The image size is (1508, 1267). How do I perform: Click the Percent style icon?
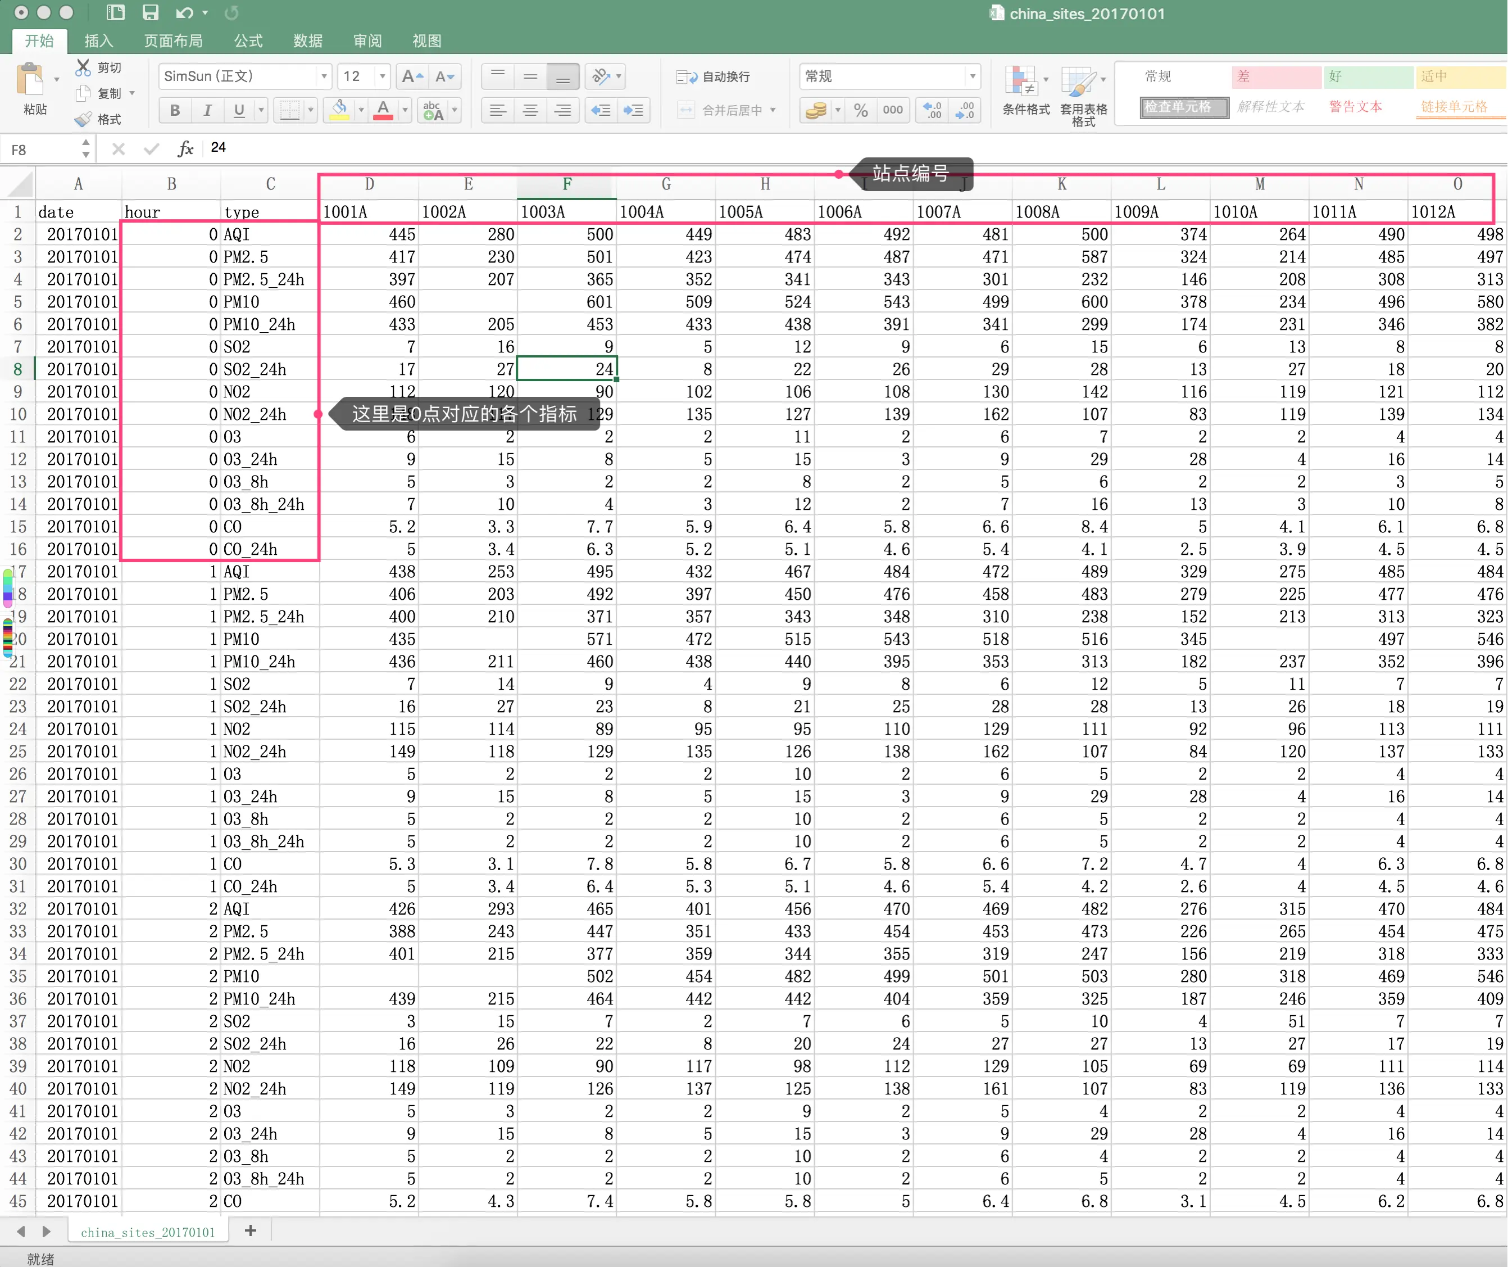coord(861,111)
